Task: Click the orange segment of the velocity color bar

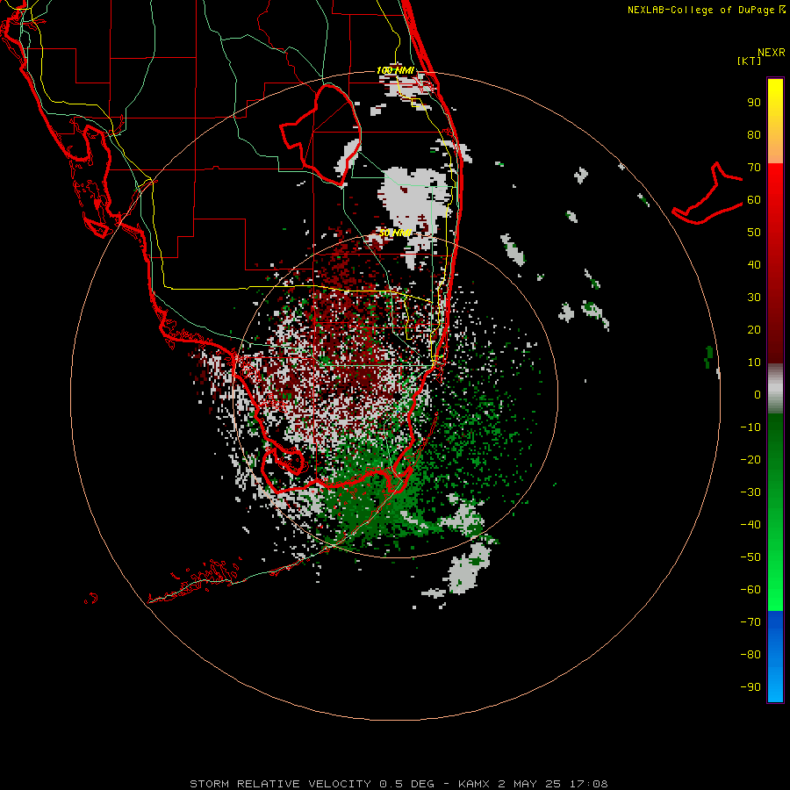Action: click(x=775, y=149)
